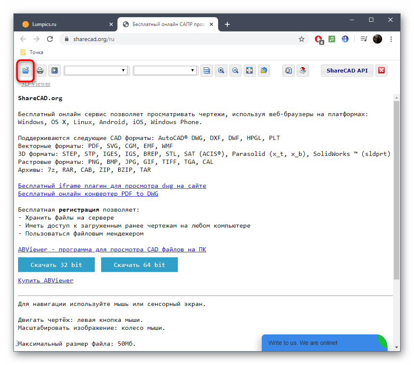414x365 pixels.
Task: Click the bold word регистрация
Action: point(79,210)
